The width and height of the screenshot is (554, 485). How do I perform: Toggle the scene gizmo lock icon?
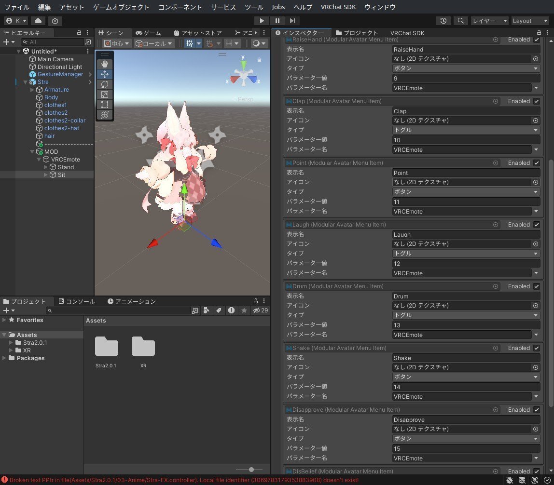259,60
